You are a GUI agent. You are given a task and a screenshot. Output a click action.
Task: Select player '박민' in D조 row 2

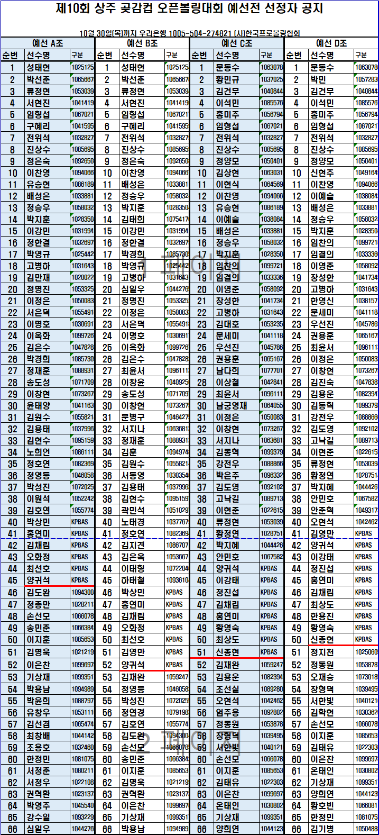click(318, 79)
